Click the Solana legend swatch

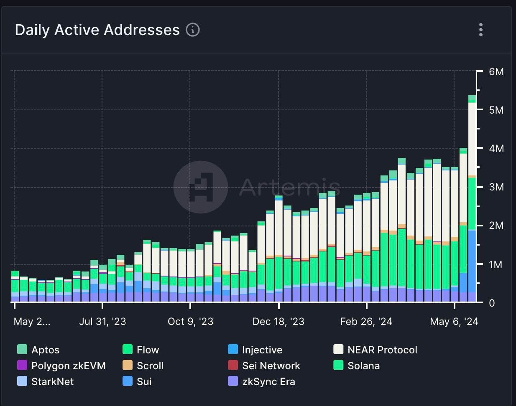tap(338, 365)
